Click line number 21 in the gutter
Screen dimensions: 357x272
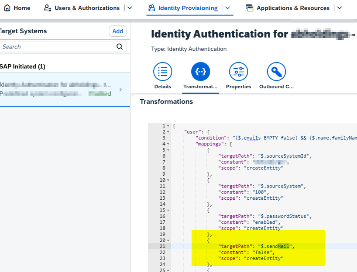click(162, 246)
